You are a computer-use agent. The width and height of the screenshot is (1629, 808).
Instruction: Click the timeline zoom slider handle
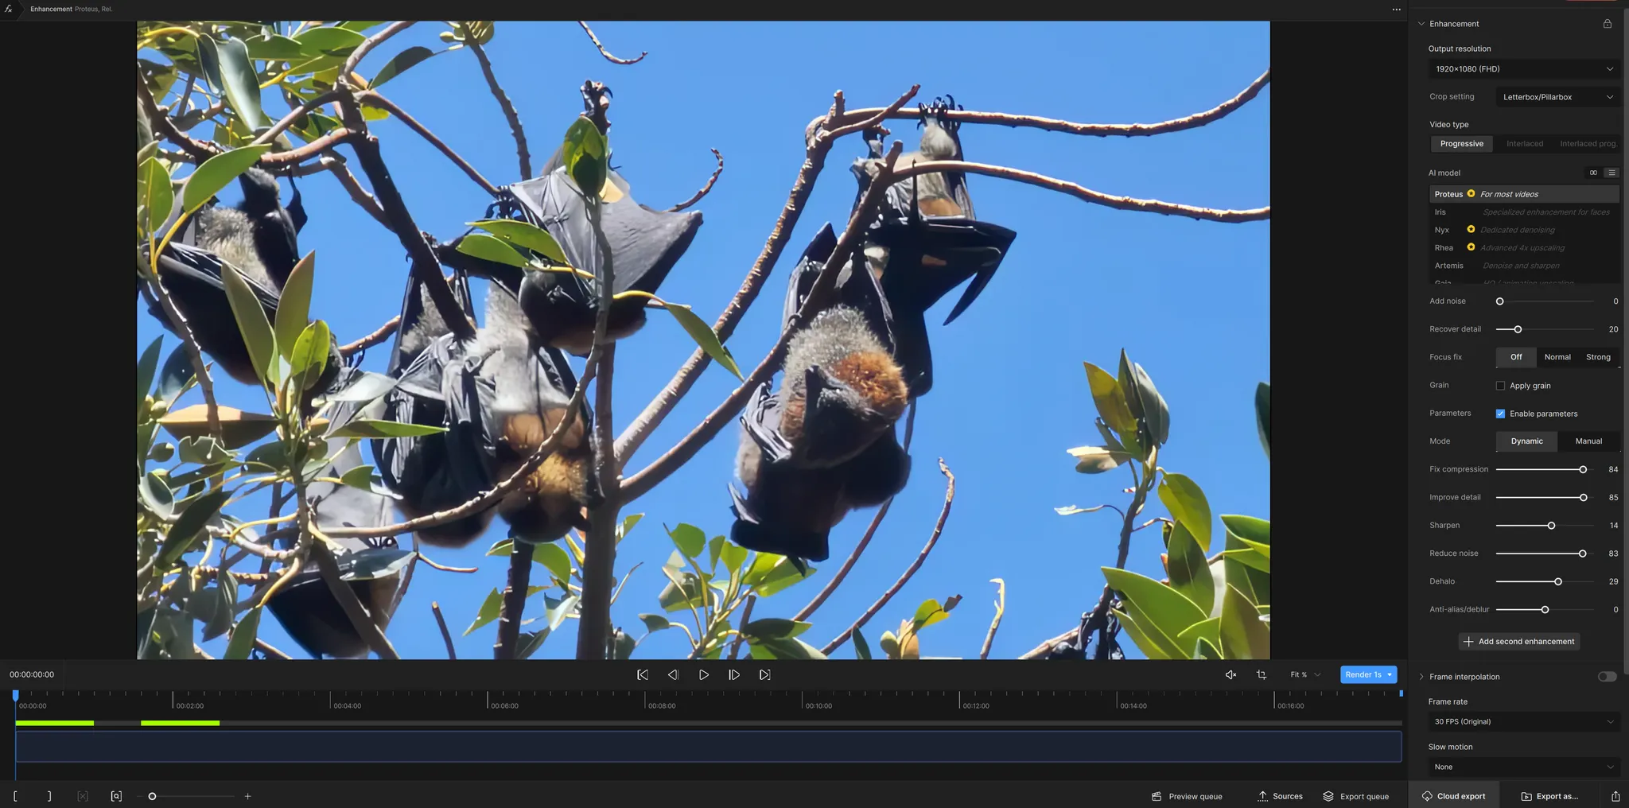152,796
